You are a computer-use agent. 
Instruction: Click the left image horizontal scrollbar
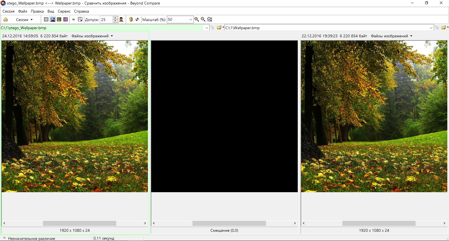(79, 223)
